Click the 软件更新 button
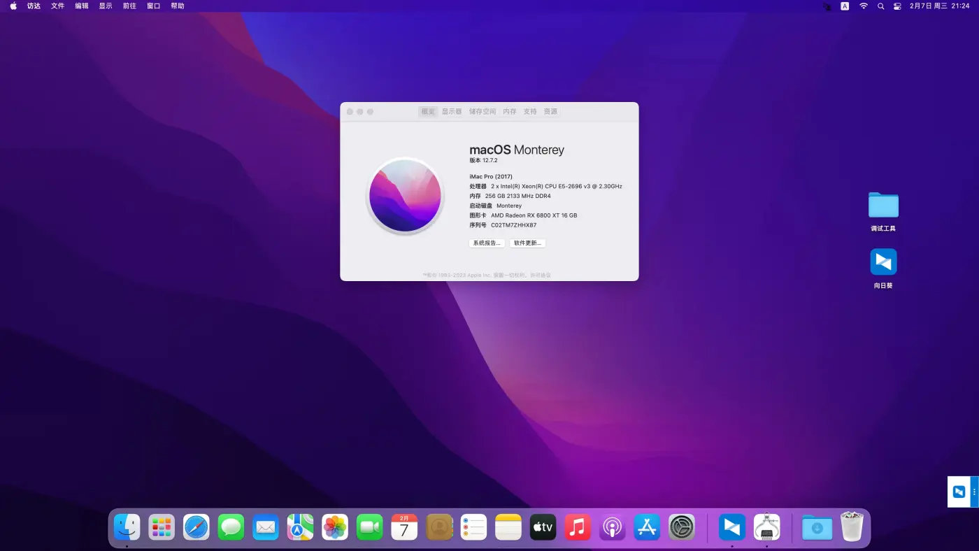This screenshot has width=979, height=551. click(x=527, y=243)
